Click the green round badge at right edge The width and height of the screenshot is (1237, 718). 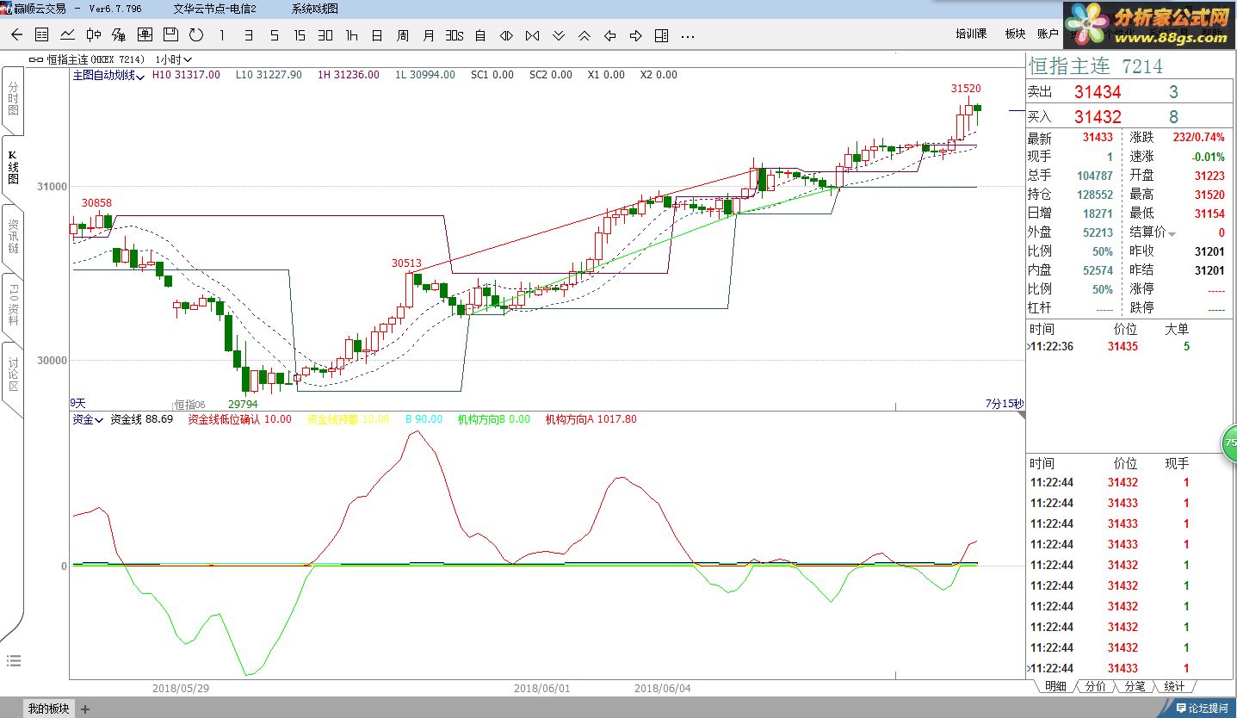tap(1229, 443)
